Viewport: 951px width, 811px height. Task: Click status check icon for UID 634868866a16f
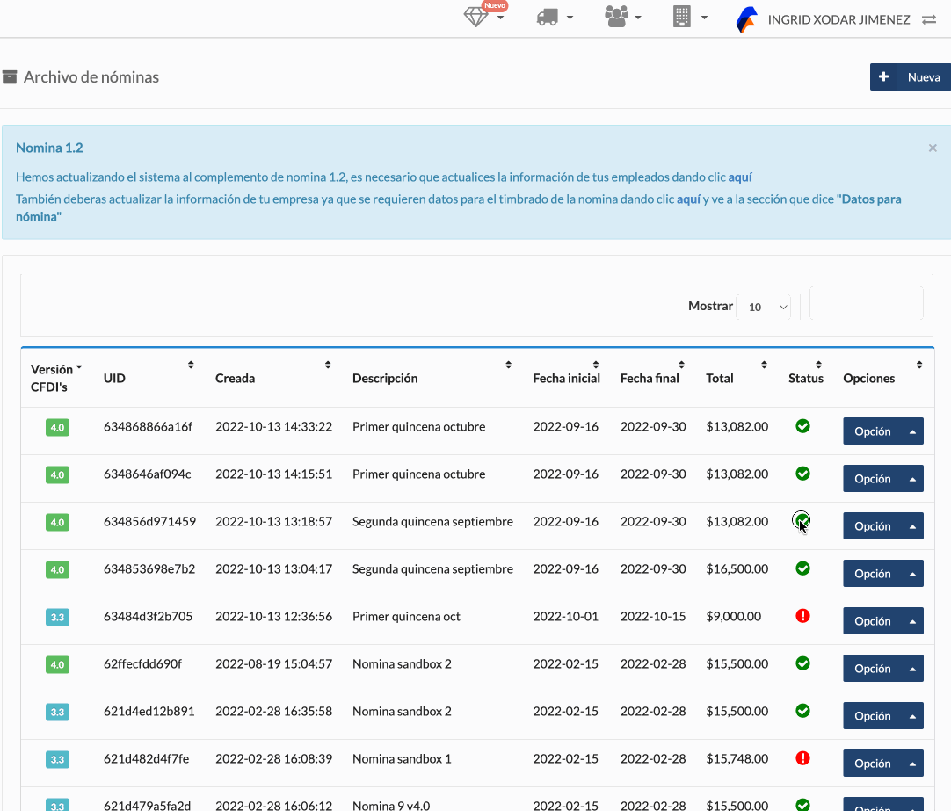point(802,426)
